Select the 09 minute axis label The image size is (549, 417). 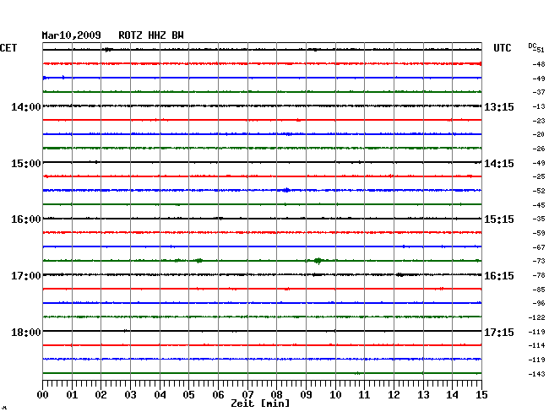306,394
